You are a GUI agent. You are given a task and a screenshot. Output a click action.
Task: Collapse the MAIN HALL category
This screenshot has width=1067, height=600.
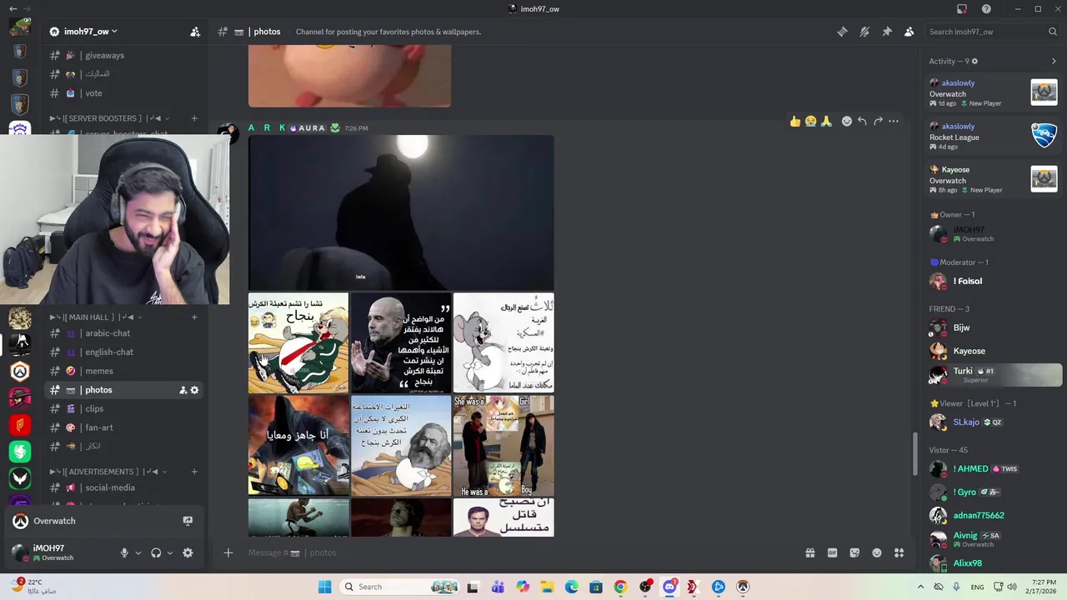(x=97, y=317)
